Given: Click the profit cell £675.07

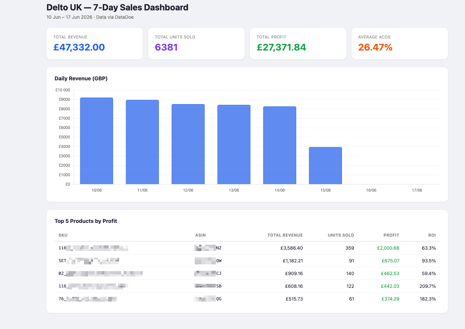Looking at the screenshot, I should 390,261.
